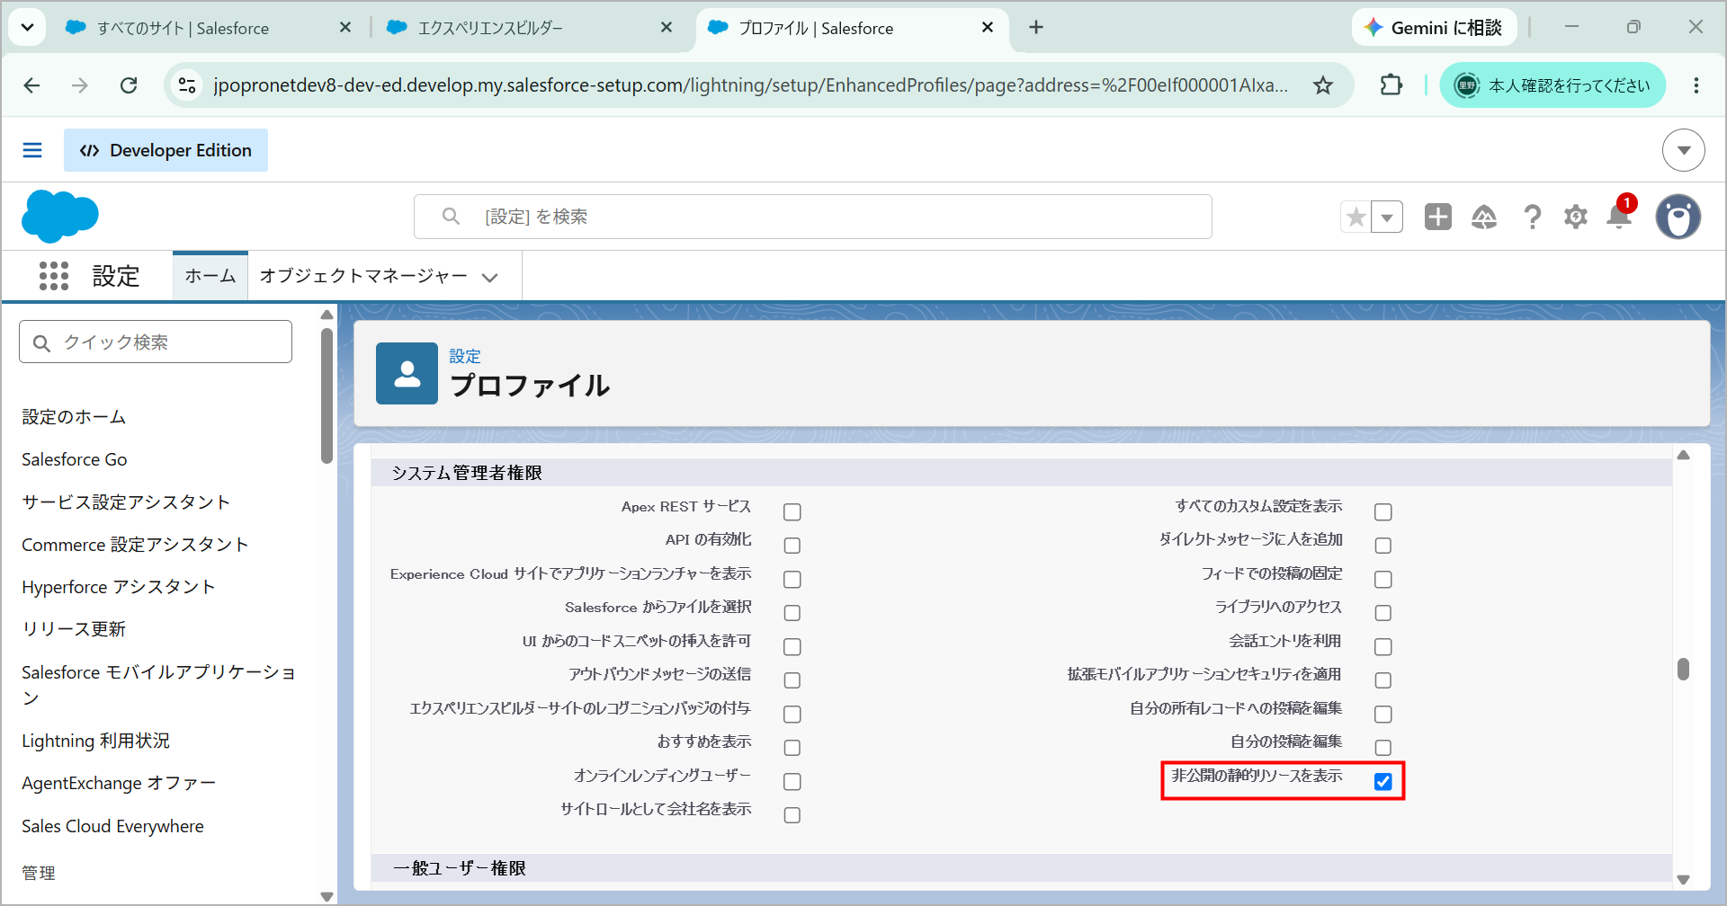1727x906 pixels.
Task: Uncheck 非公開の静的リソースを表示 checkbox
Action: [x=1383, y=782]
